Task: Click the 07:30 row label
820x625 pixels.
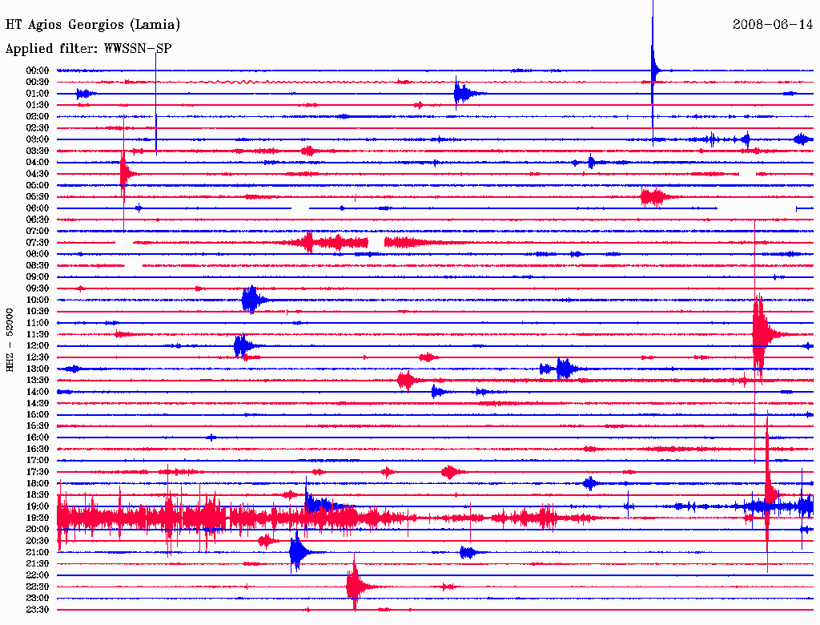Action: 38,243
